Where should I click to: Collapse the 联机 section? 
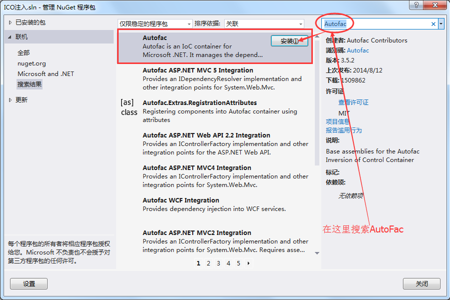point(10,37)
